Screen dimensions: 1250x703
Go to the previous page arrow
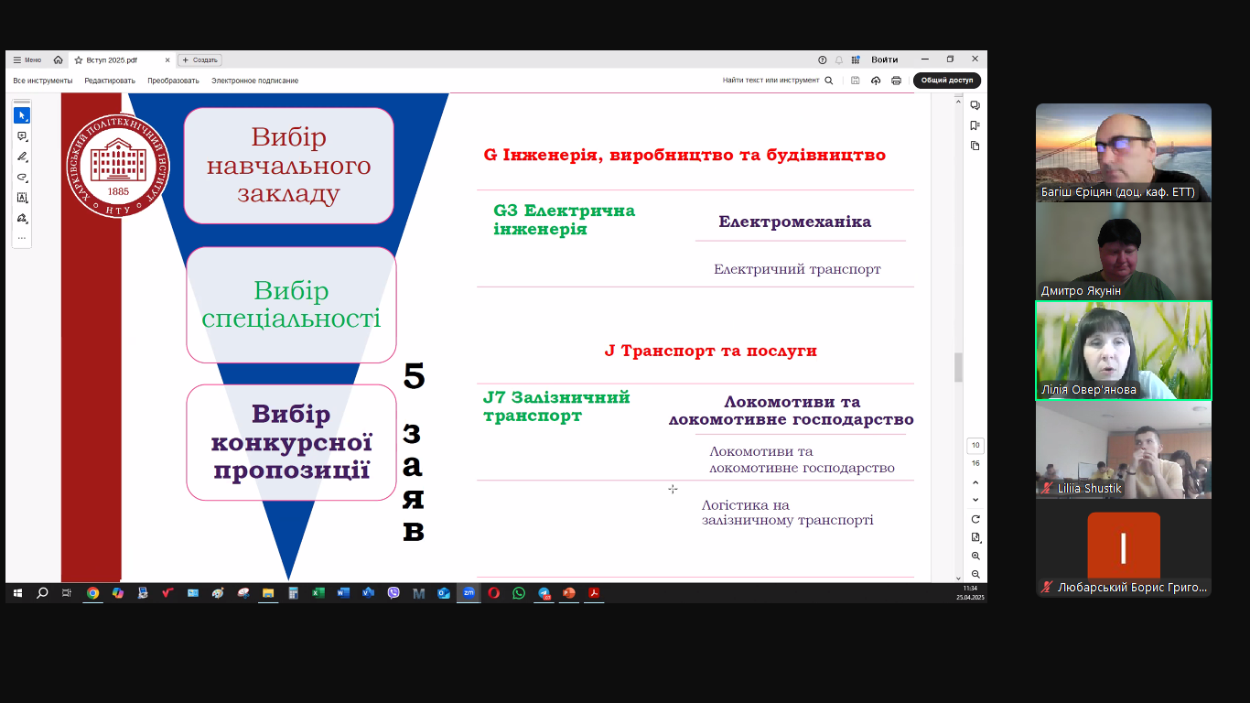click(x=975, y=482)
